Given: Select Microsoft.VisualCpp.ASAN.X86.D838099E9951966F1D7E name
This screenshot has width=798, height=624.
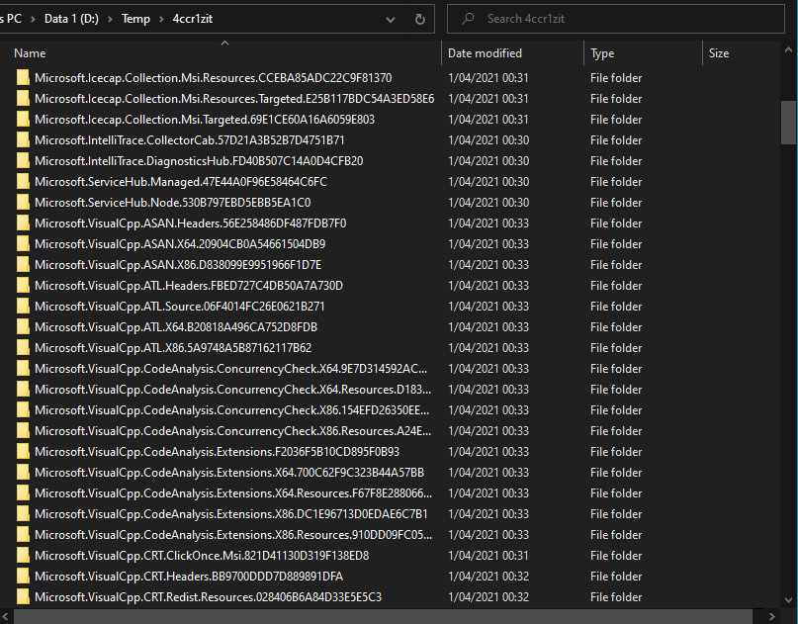Looking at the screenshot, I should (178, 265).
